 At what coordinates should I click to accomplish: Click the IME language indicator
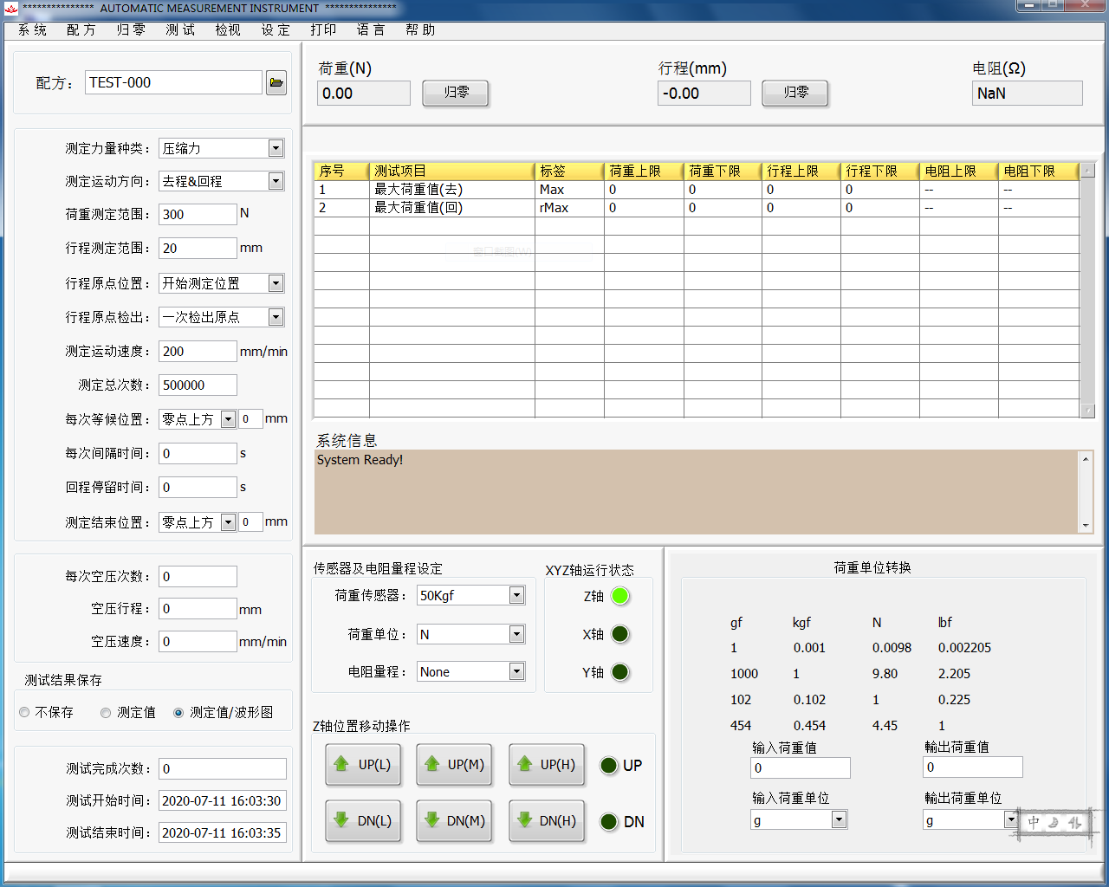point(1054,822)
